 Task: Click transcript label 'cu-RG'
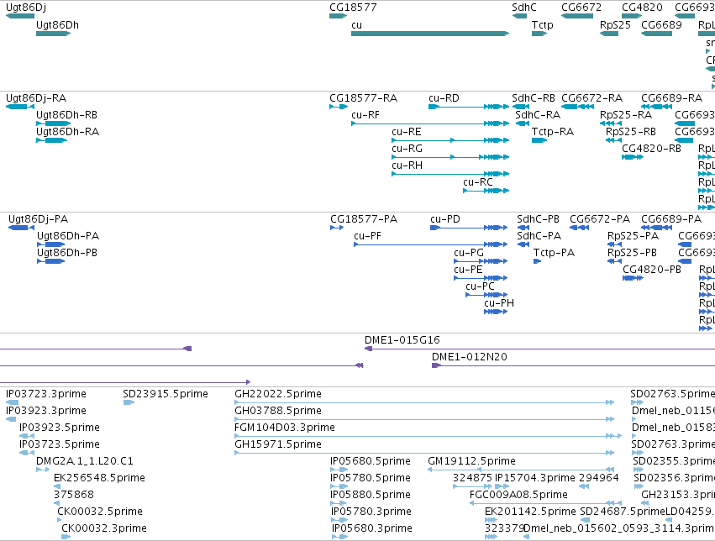[x=407, y=149]
